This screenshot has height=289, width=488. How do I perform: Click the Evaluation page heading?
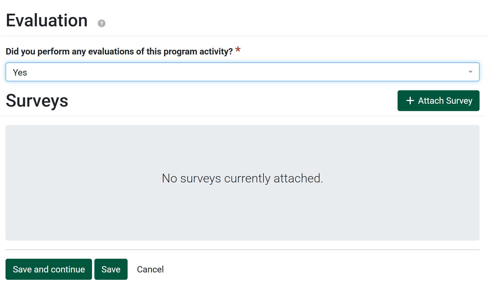(x=47, y=20)
